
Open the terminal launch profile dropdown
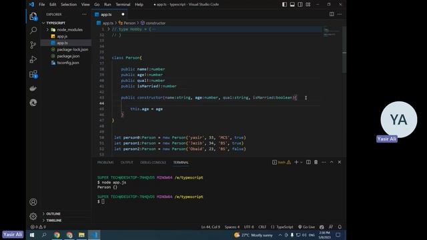click(x=302, y=162)
